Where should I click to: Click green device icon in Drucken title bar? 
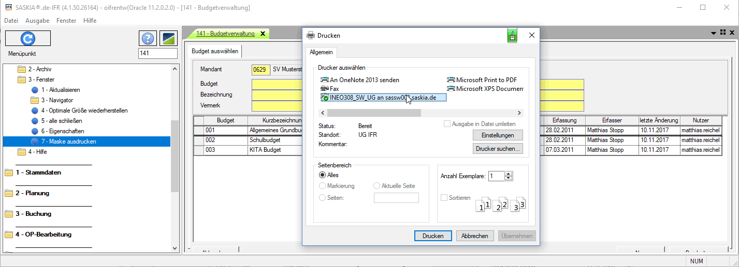click(512, 36)
